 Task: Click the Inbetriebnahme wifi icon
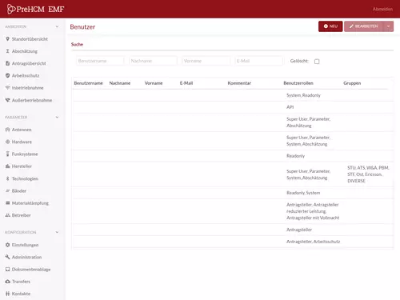point(7,88)
